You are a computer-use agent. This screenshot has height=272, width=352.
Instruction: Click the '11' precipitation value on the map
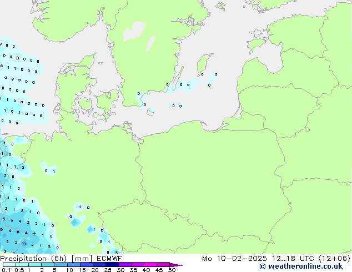click(x=24, y=244)
